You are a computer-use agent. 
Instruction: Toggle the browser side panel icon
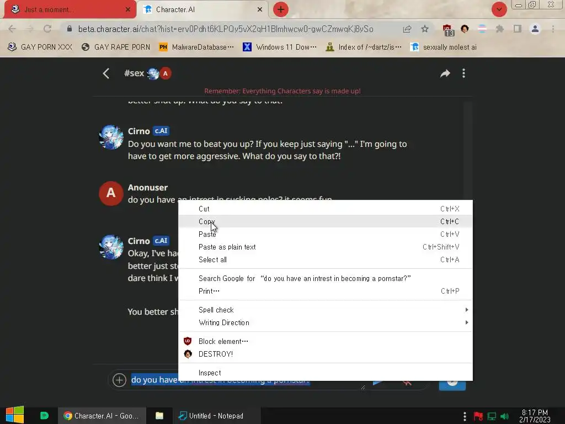(x=518, y=29)
